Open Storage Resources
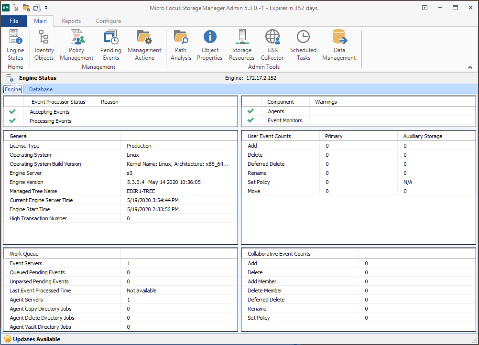 242,45
